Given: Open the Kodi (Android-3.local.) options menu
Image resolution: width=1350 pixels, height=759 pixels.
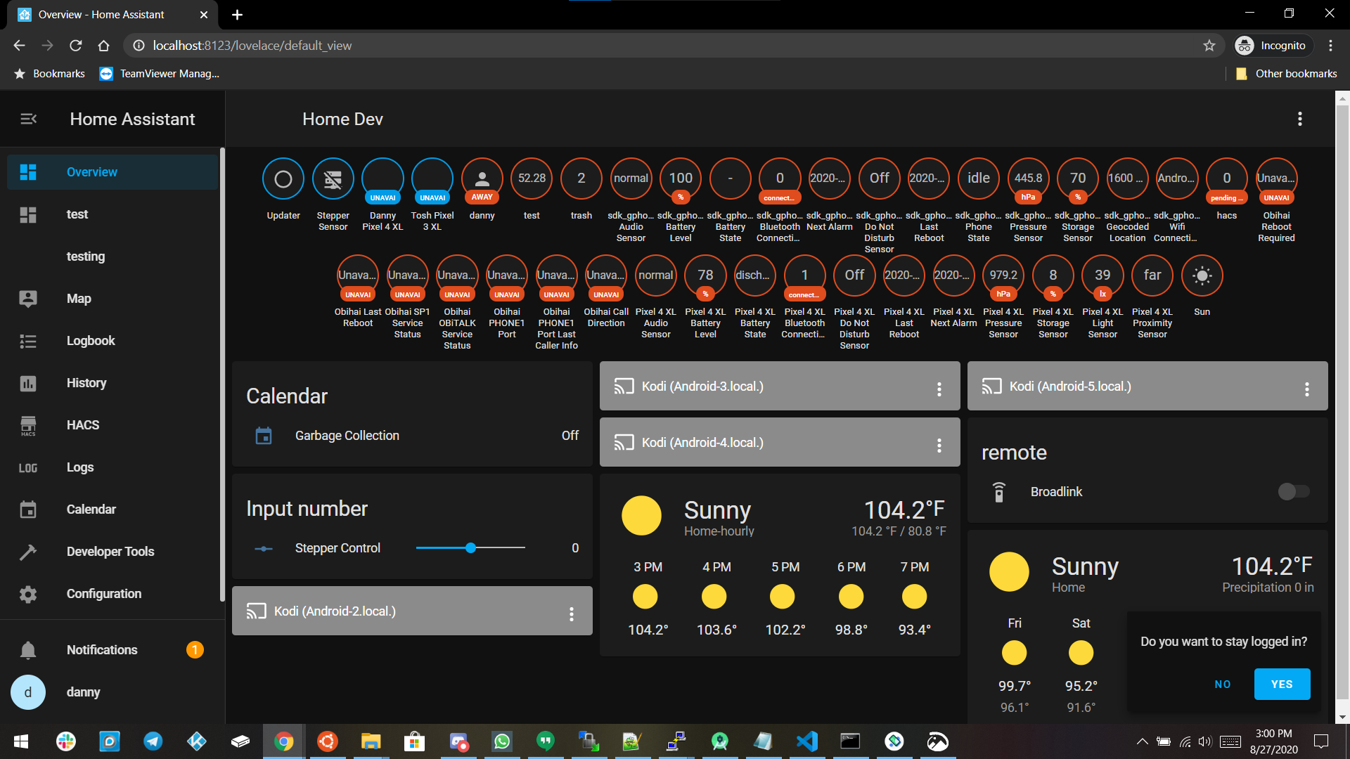Looking at the screenshot, I should [x=939, y=389].
